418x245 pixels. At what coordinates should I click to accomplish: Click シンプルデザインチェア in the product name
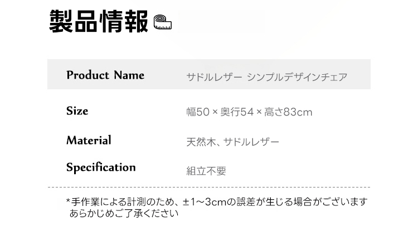click(297, 77)
